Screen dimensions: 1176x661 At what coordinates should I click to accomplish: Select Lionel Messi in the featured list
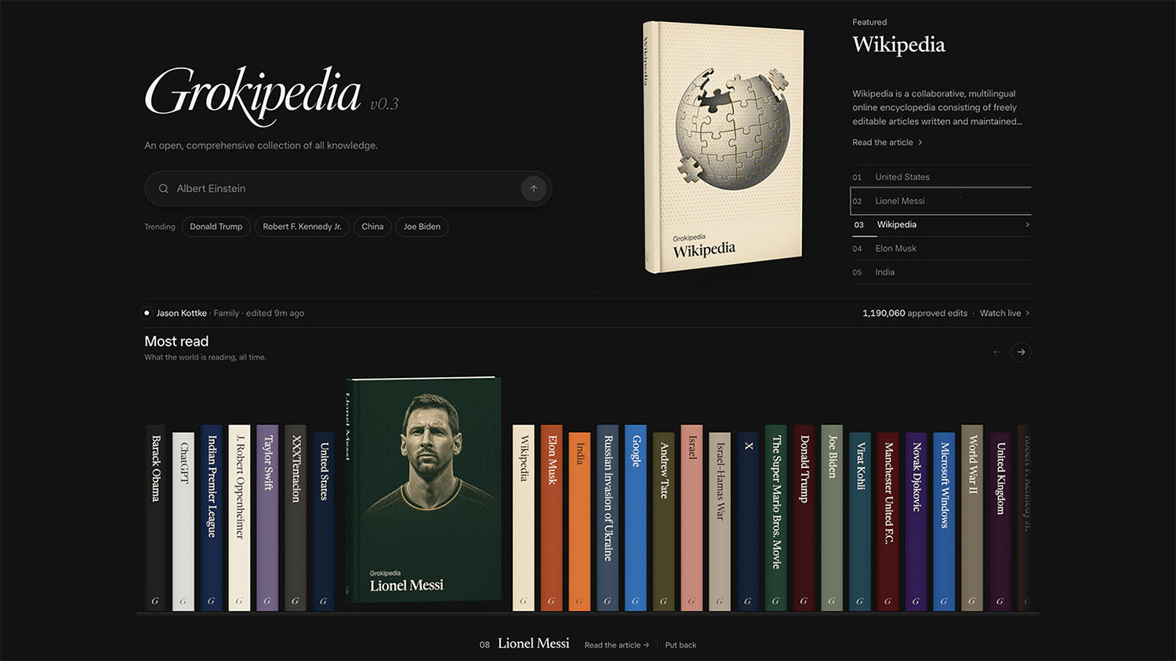tap(941, 201)
